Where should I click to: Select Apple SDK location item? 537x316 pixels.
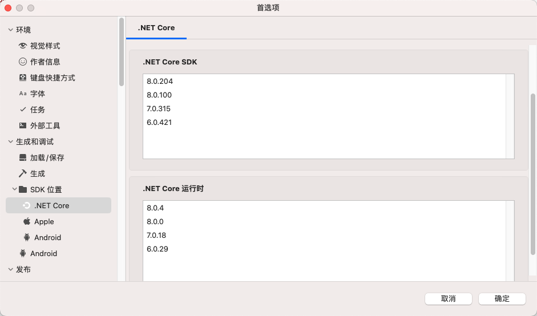tap(44, 221)
